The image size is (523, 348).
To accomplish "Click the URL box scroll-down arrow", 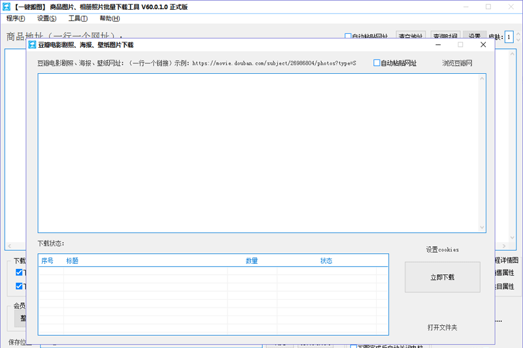I will pos(482,227).
